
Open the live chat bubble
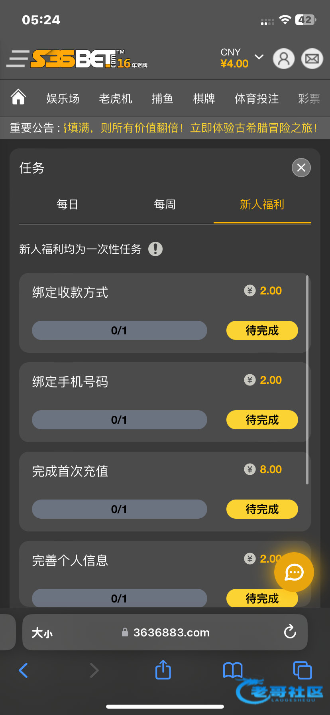294,572
